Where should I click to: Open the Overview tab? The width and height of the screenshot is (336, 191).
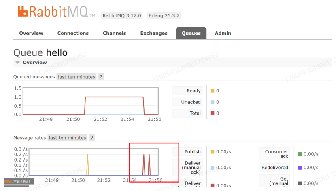(x=31, y=33)
